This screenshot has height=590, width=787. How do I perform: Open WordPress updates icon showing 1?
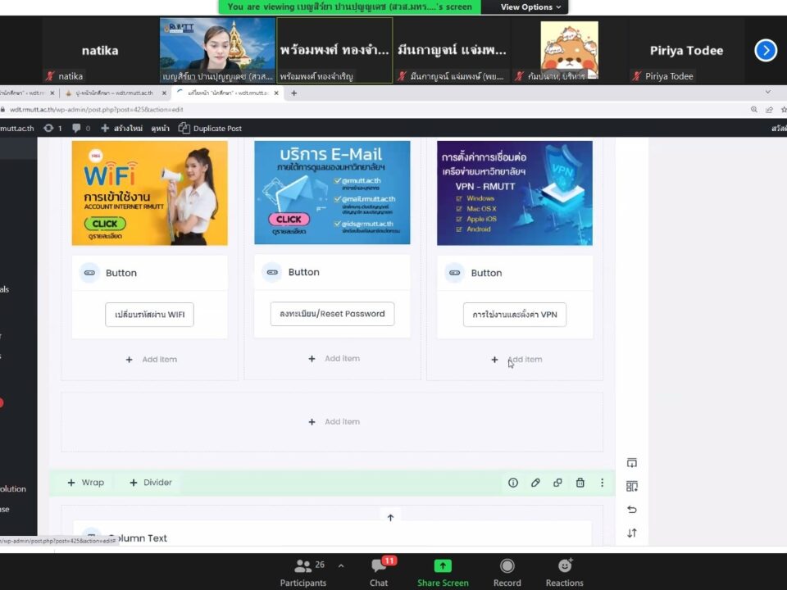point(52,129)
